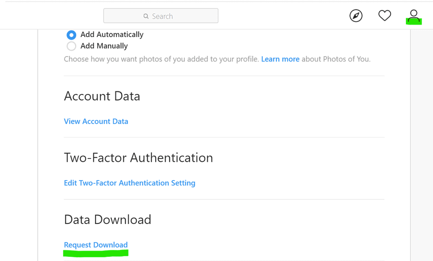Click the magnifier icon in the search bar

pos(146,16)
